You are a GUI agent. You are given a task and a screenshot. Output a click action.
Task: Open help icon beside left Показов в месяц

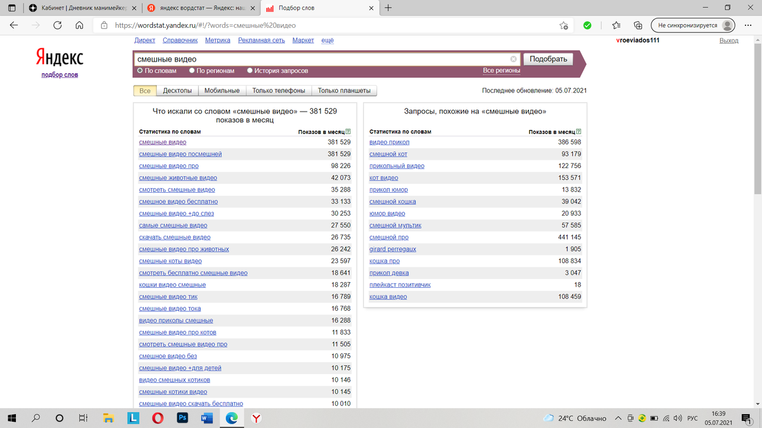click(349, 132)
